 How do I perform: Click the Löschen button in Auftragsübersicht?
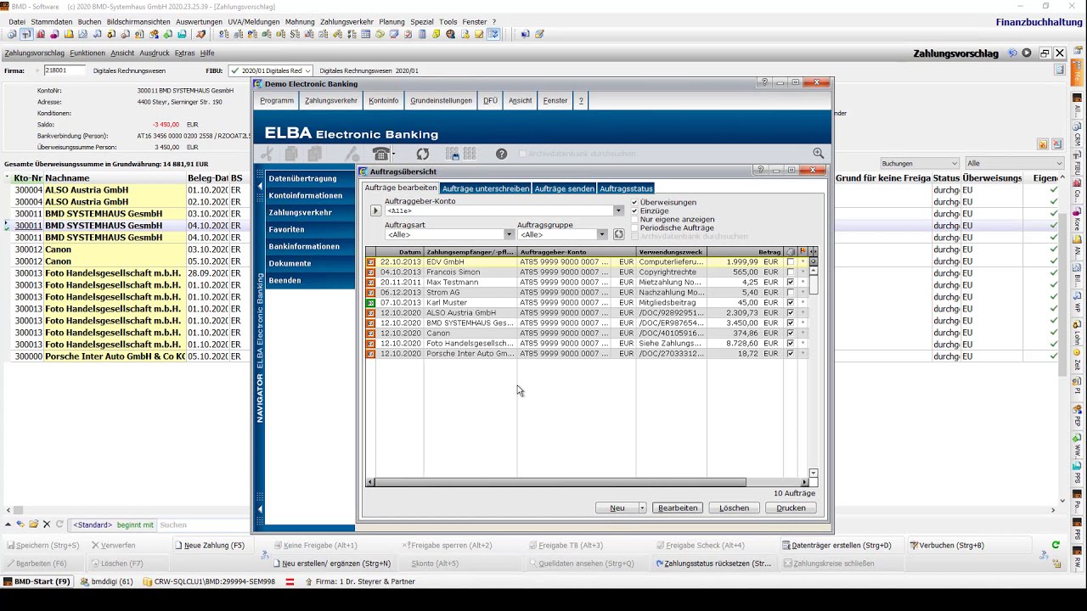[x=735, y=508]
